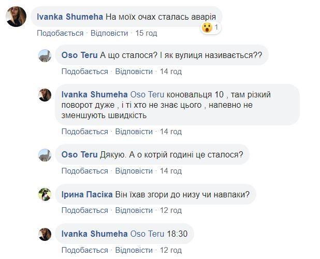Reply to the коновальця 10 comment
The height and width of the screenshot is (259, 320).
(134, 132)
